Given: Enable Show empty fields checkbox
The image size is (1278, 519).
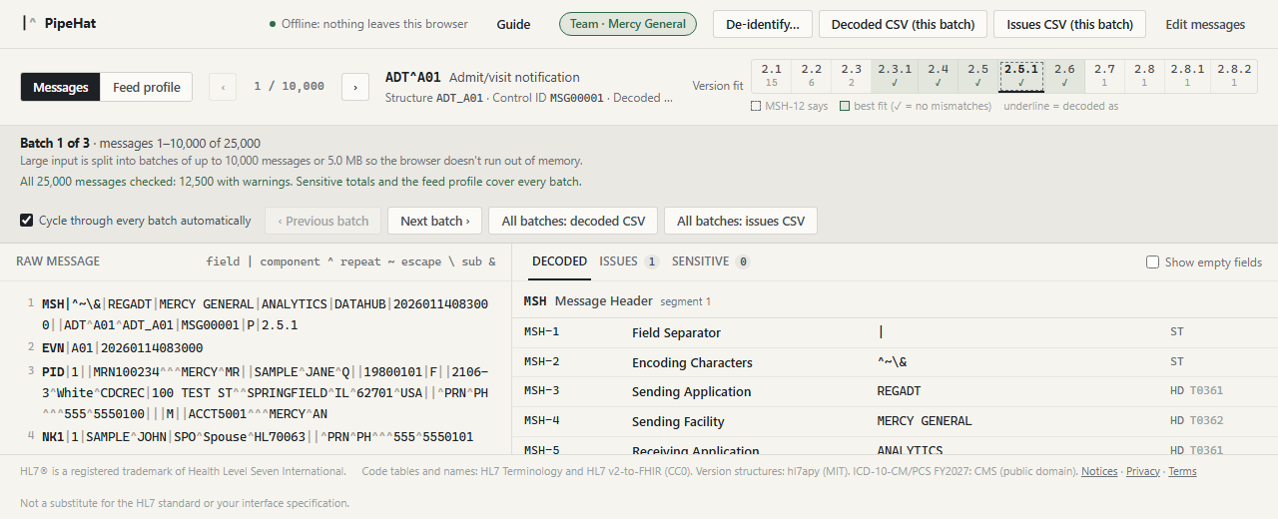Looking at the screenshot, I should (x=1153, y=262).
